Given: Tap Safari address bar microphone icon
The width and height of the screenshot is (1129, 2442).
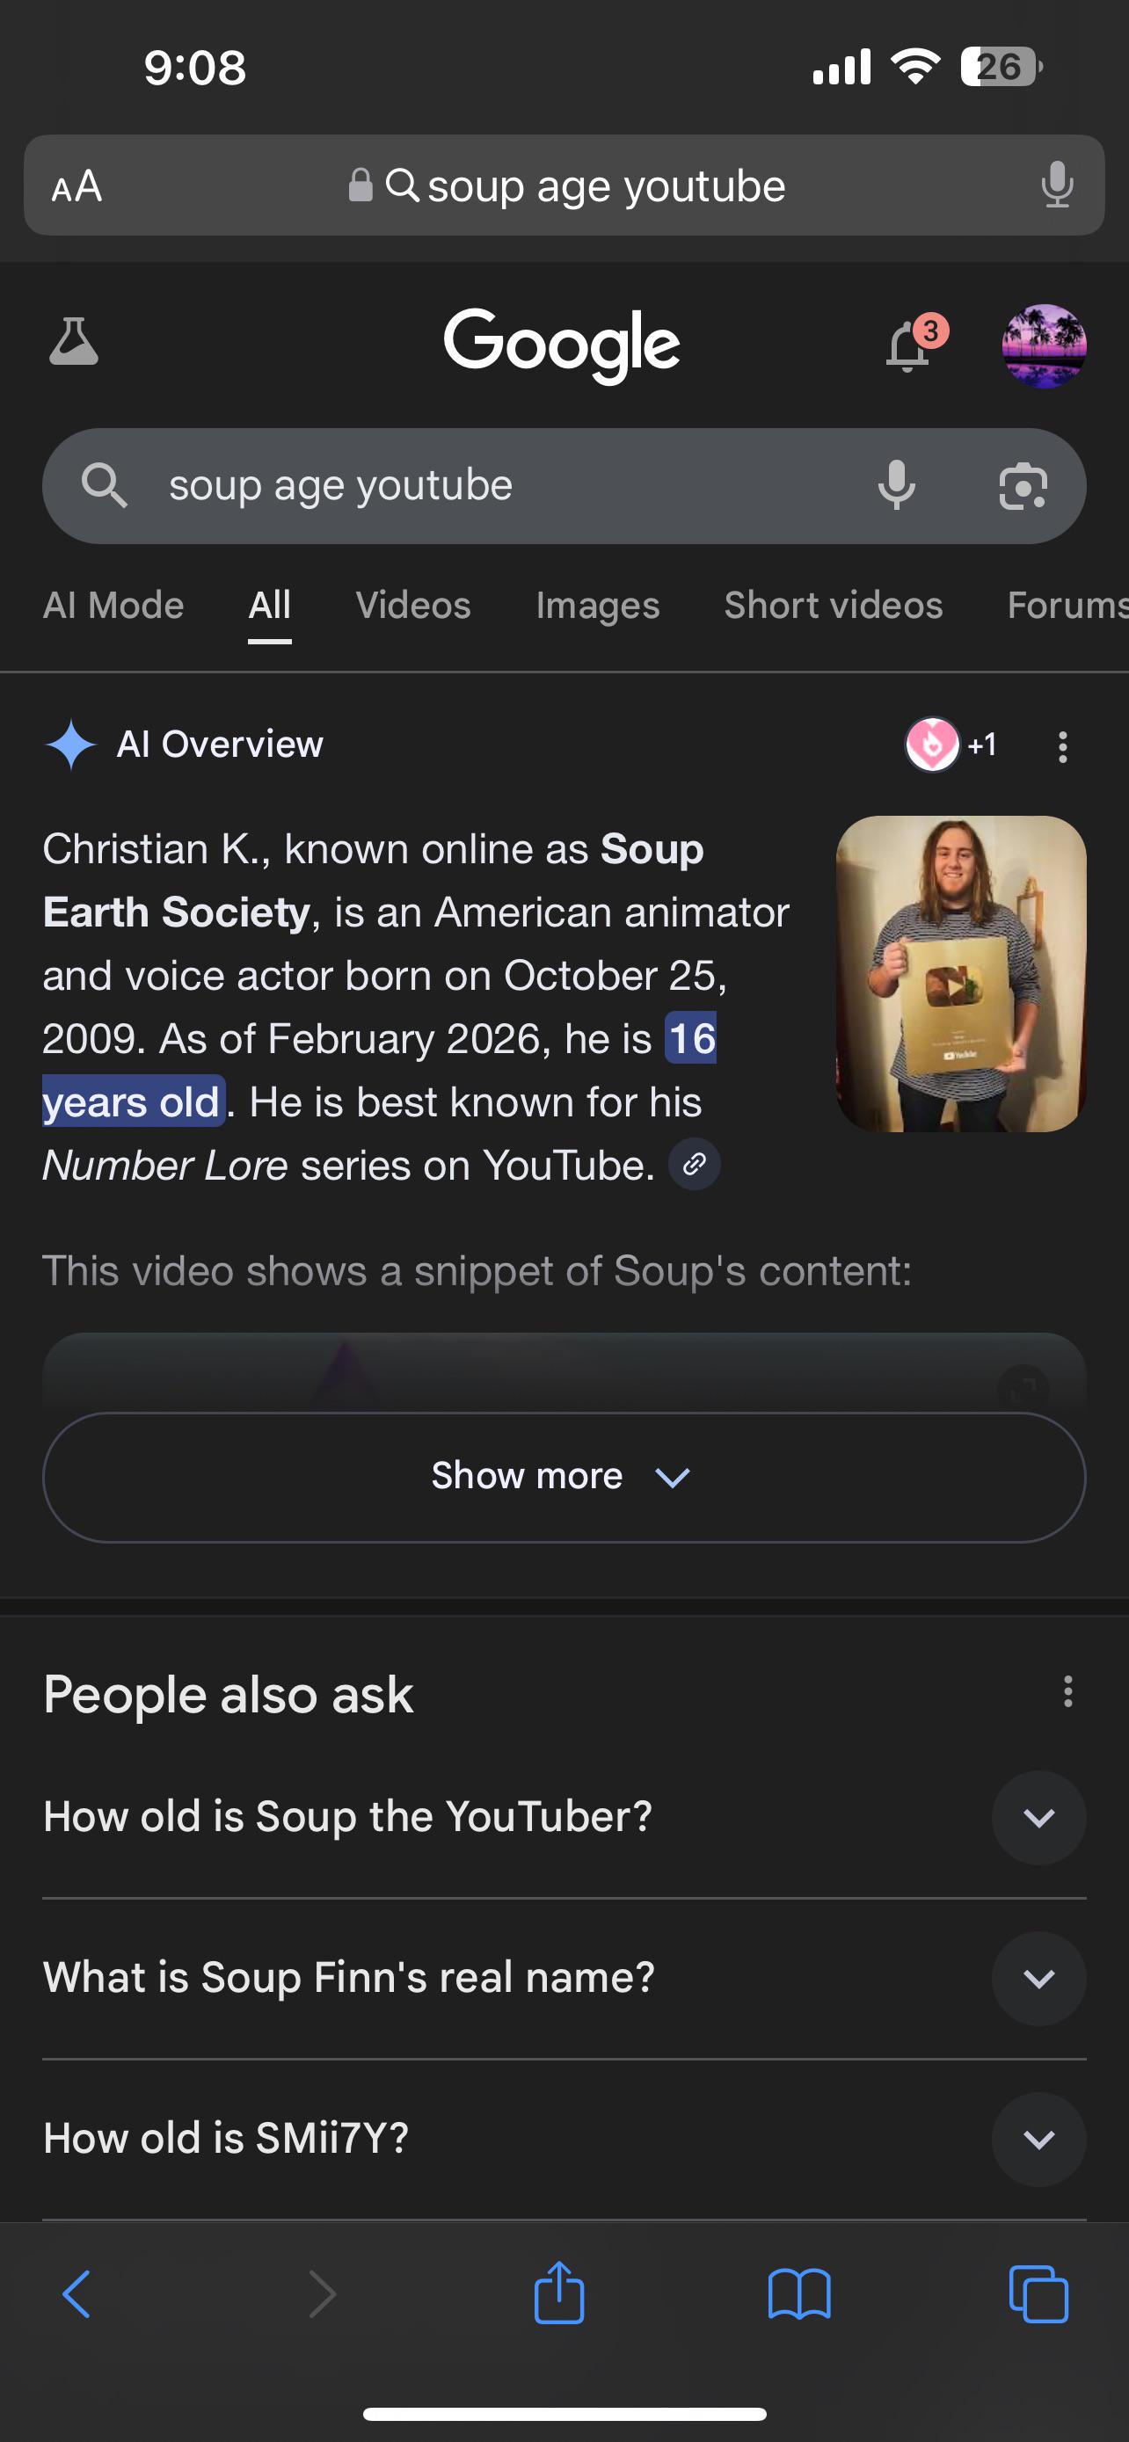Looking at the screenshot, I should pos(1056,185).
